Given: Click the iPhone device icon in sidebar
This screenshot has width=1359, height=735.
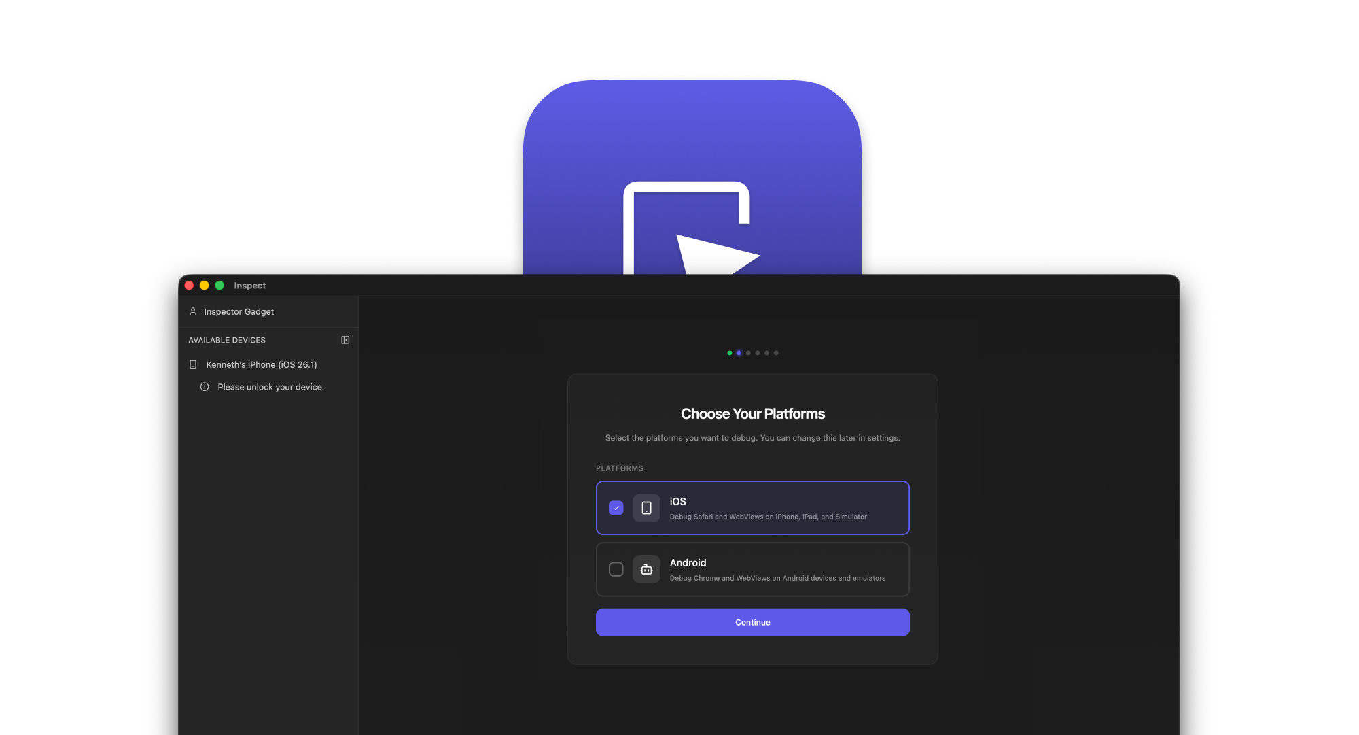Looking at the screenshot, I should pos(193,364).
